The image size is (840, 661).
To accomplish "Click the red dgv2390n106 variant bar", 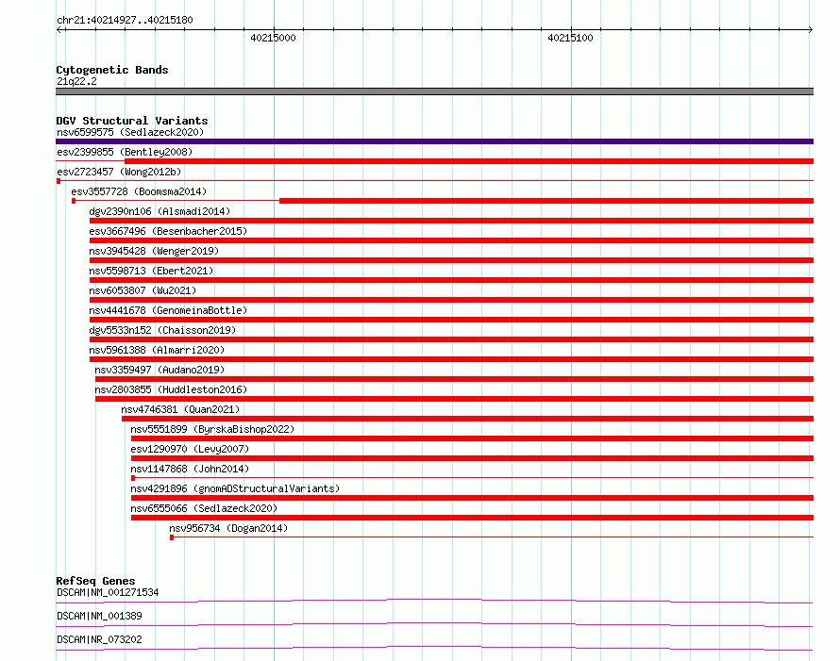I will point(451,221).
